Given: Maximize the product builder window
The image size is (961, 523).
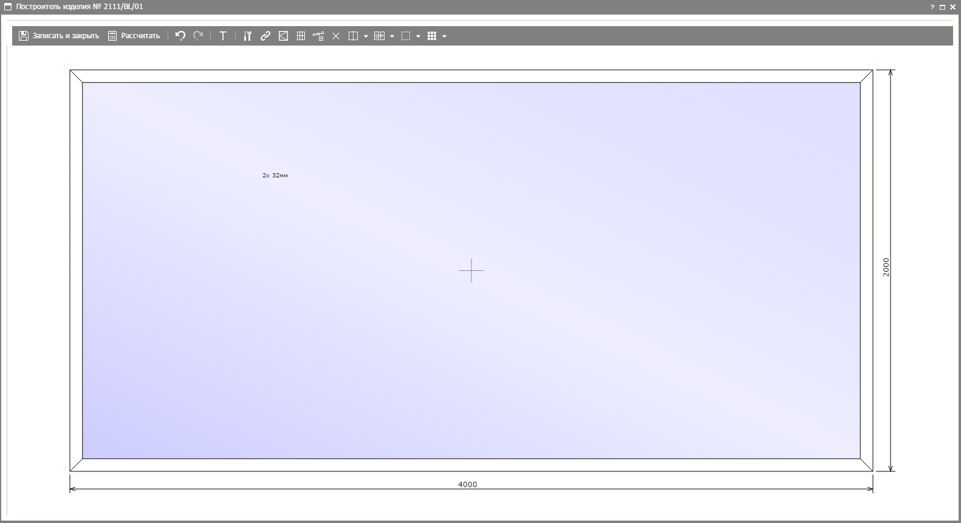Looking at the screenshot, I should (942, 7).
